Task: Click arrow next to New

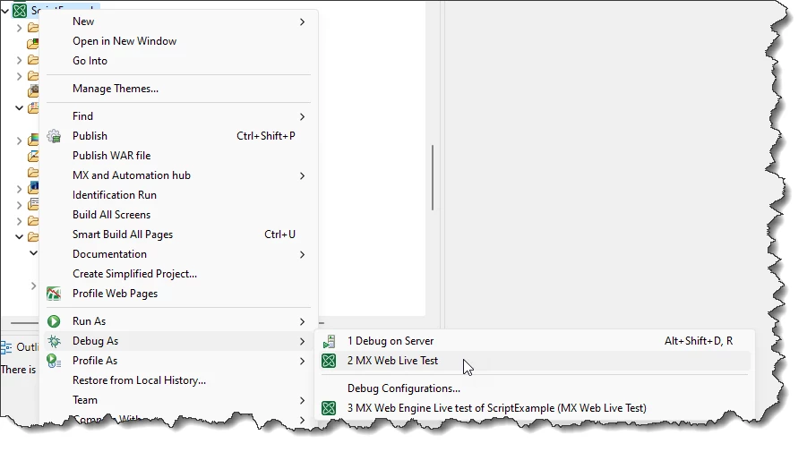Action: coord(302,22)
